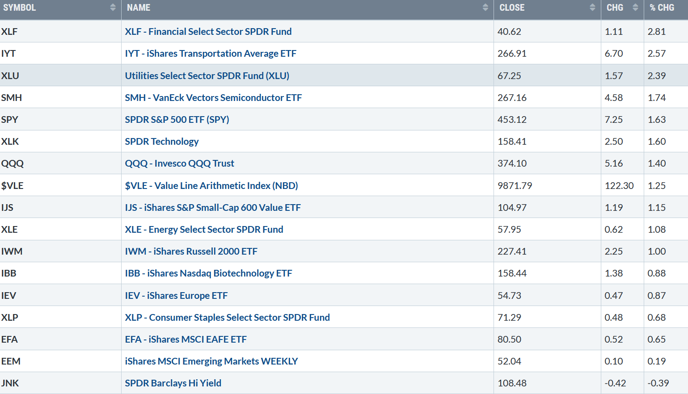Viewport: 688px width, 394px height.
Task: Click close value 374.10
Action: pos(512,163)
